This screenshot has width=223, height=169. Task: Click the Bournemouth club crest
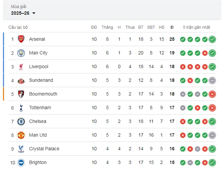pyautogui.click(x=21, y=94)
